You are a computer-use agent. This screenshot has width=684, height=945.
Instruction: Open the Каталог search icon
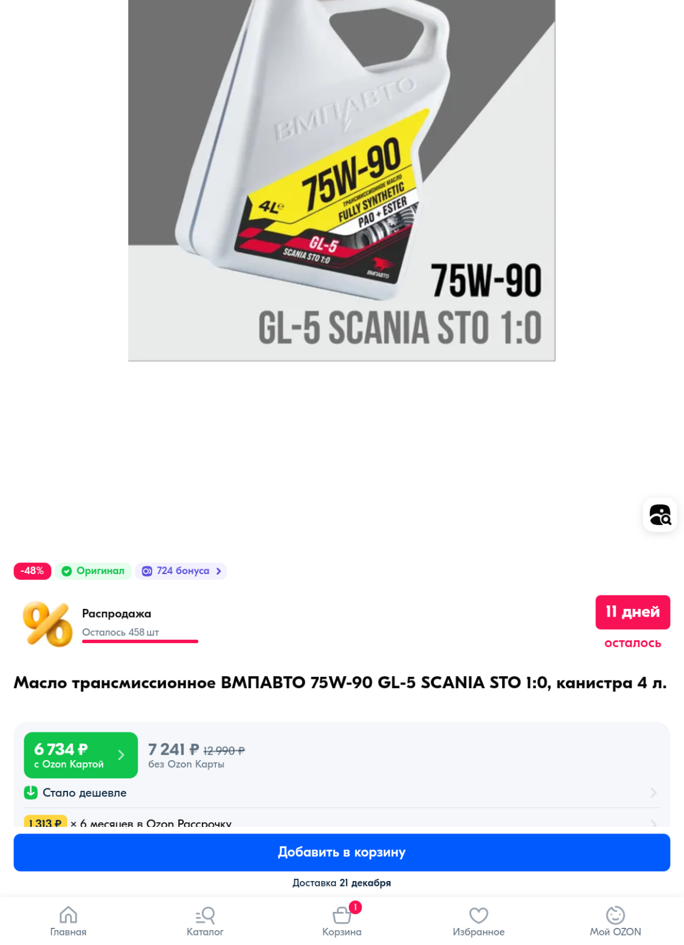[205, 915]
